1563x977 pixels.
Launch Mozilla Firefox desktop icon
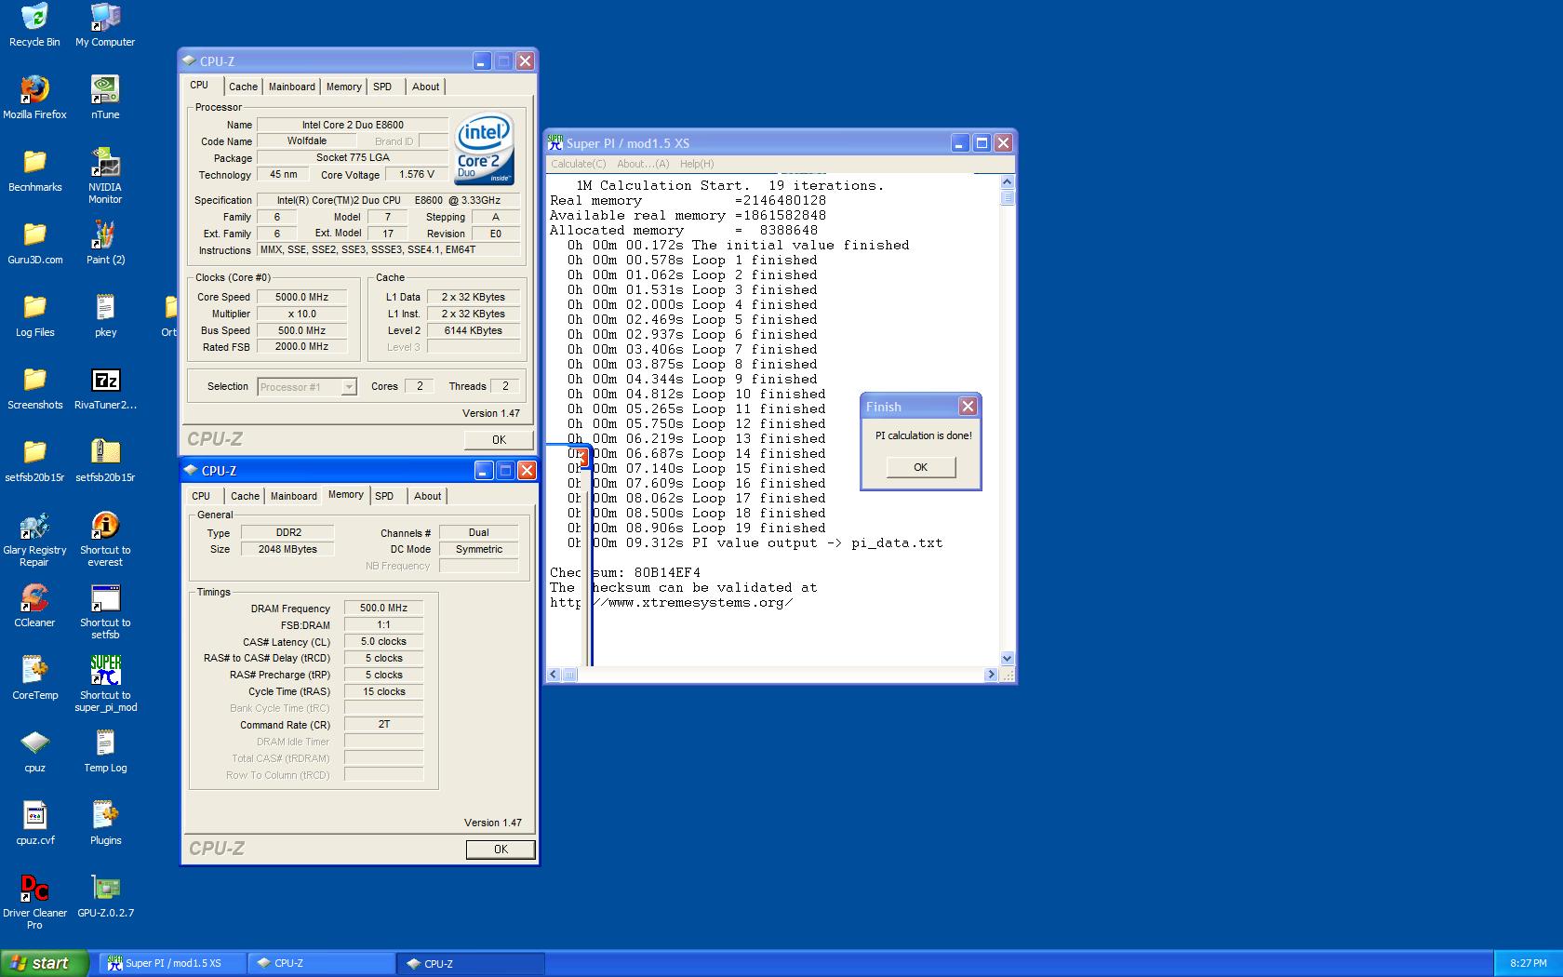pos(34,98)
